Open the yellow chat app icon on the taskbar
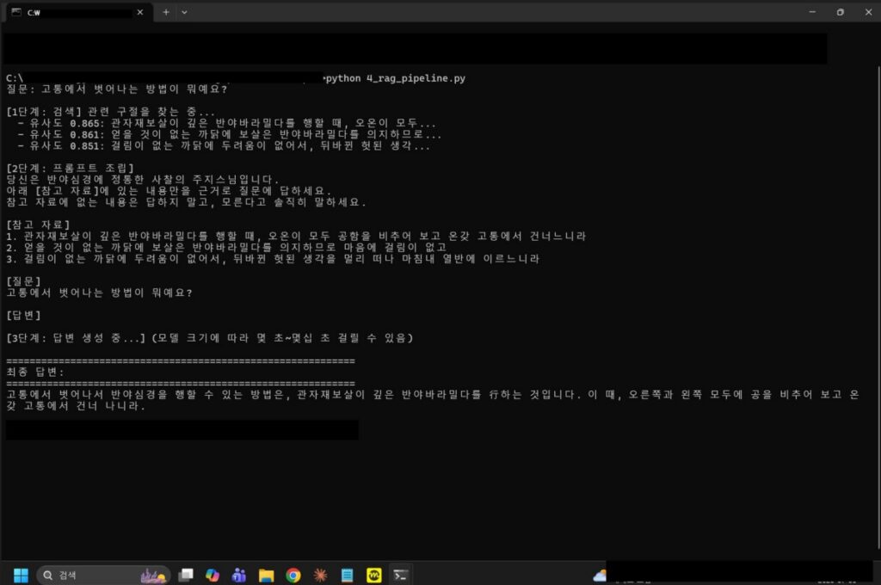This screenshot has width=881, height=585. coord(374,575)
